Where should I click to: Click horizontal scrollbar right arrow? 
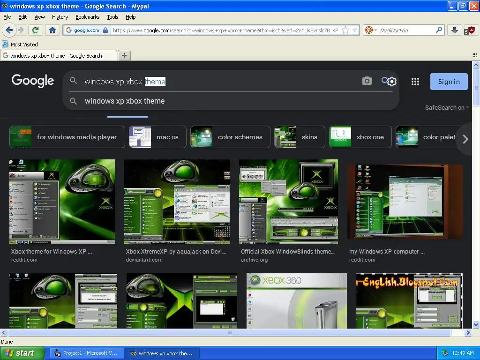468,332
